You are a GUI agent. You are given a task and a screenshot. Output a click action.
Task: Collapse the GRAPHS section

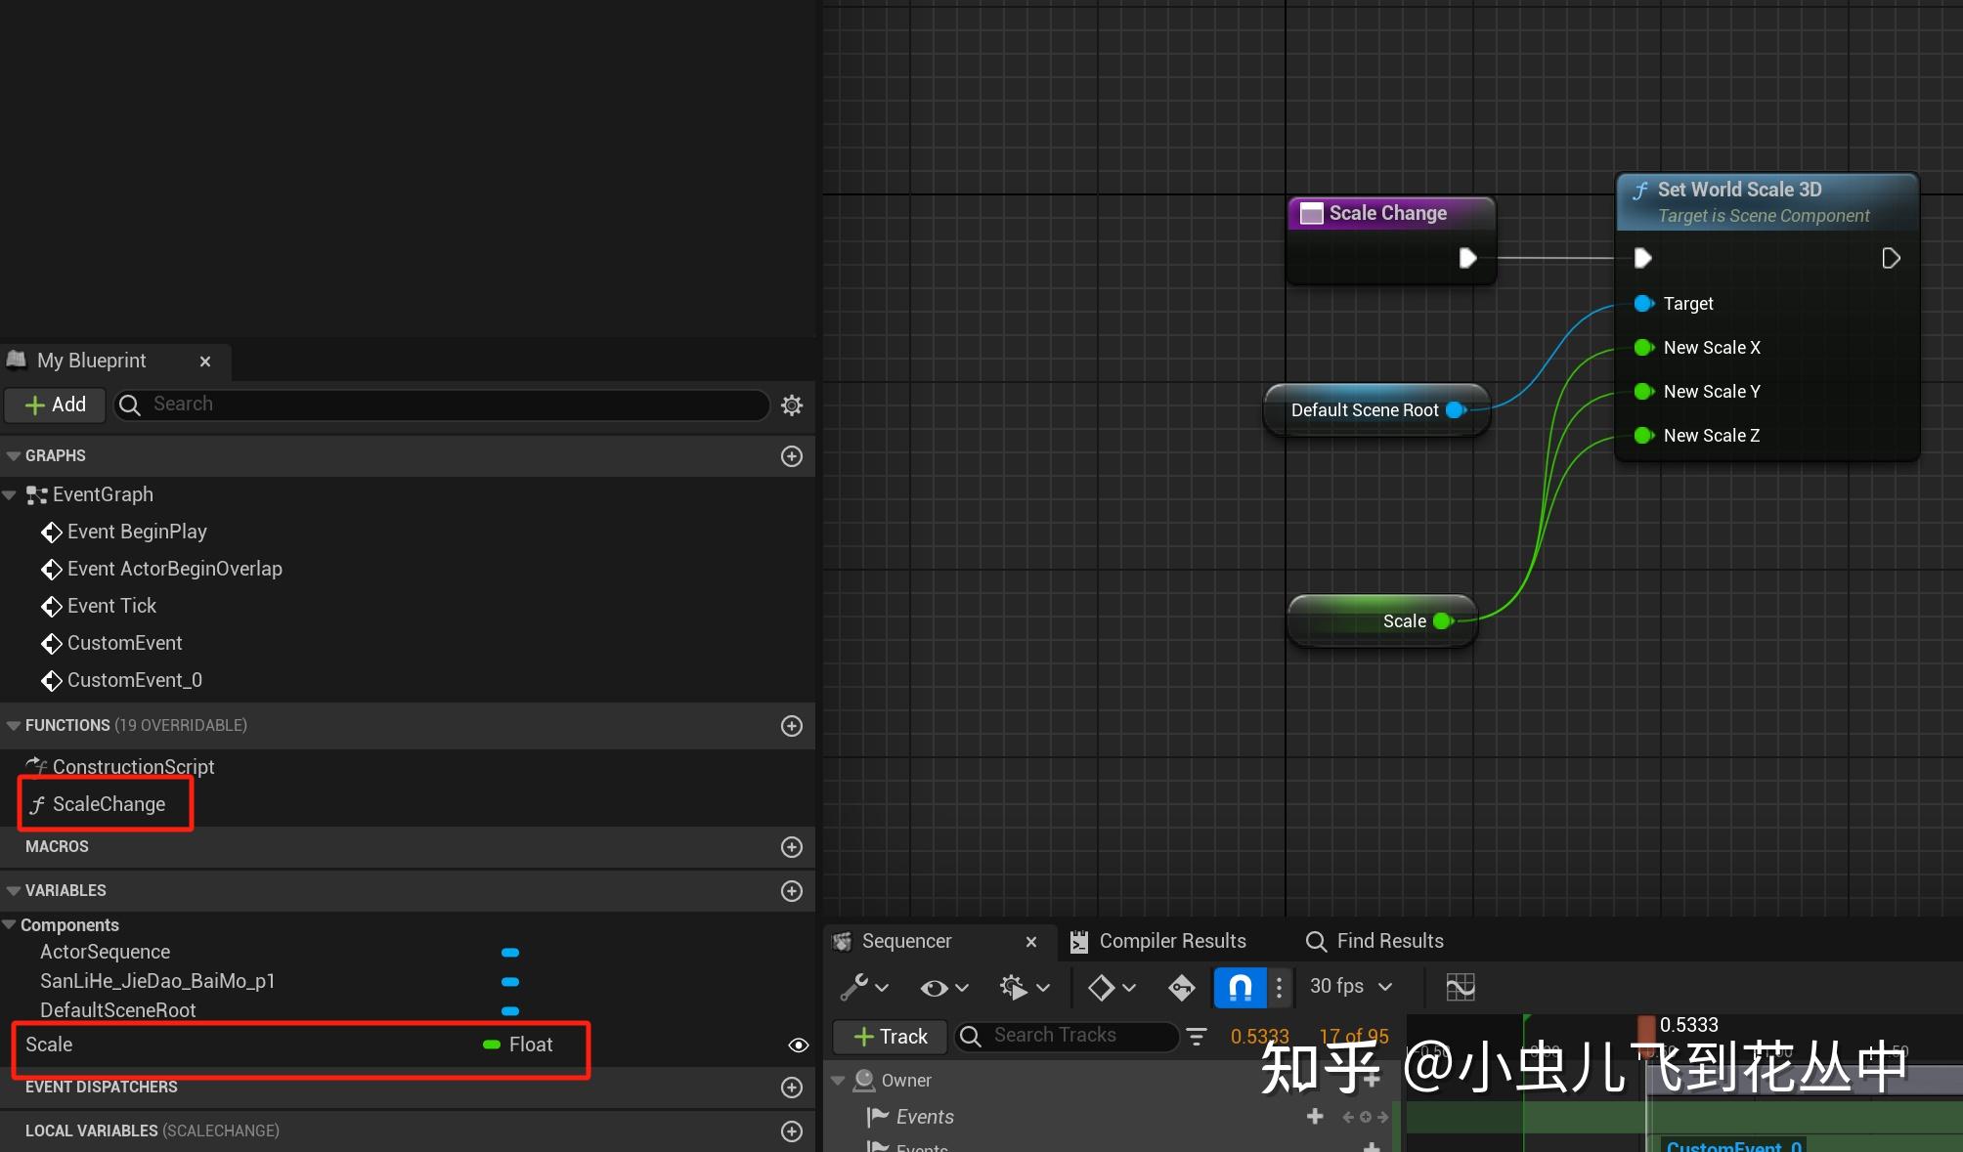point(11,455)
